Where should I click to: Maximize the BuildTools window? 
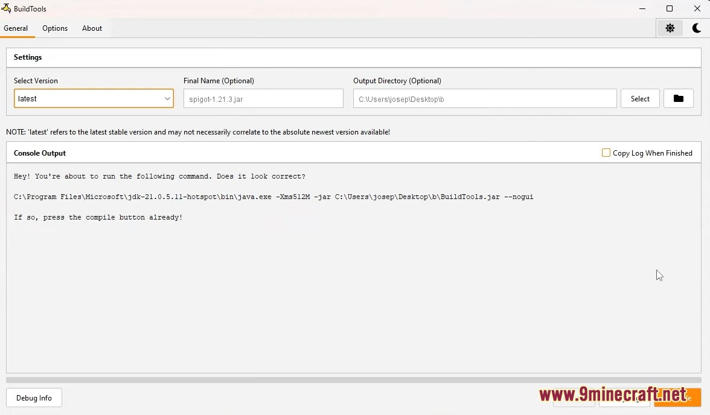(669, 8)
